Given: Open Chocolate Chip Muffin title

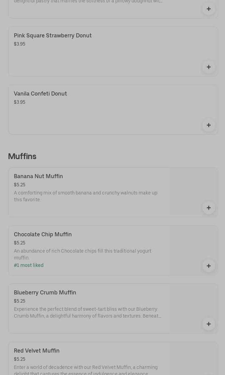Looking at the screenshot, I should coord(43,234).
